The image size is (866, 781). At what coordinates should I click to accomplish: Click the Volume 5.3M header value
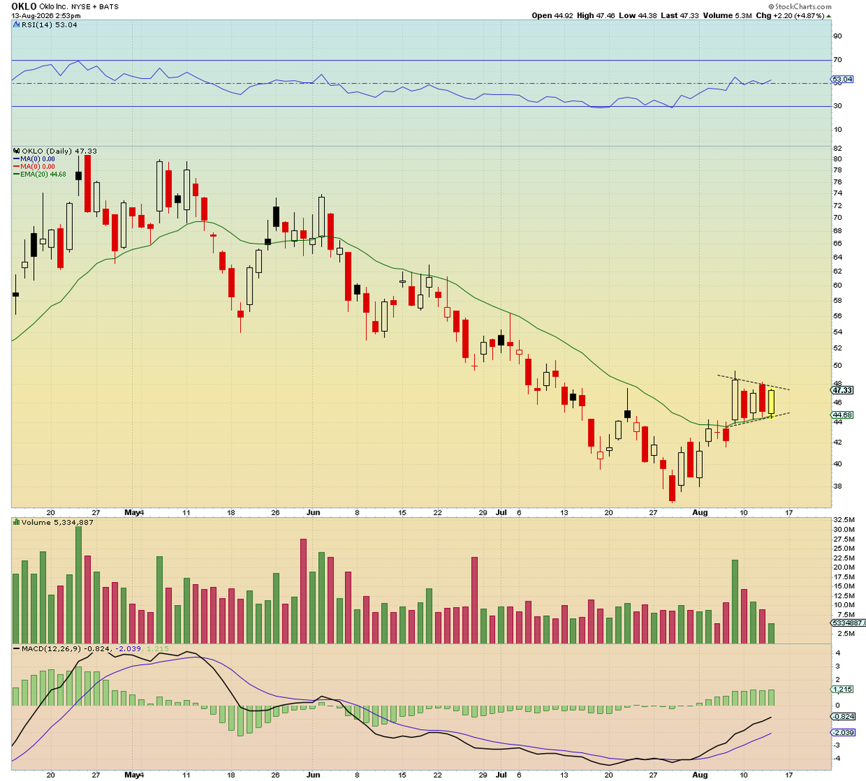[x=728, y=15]
